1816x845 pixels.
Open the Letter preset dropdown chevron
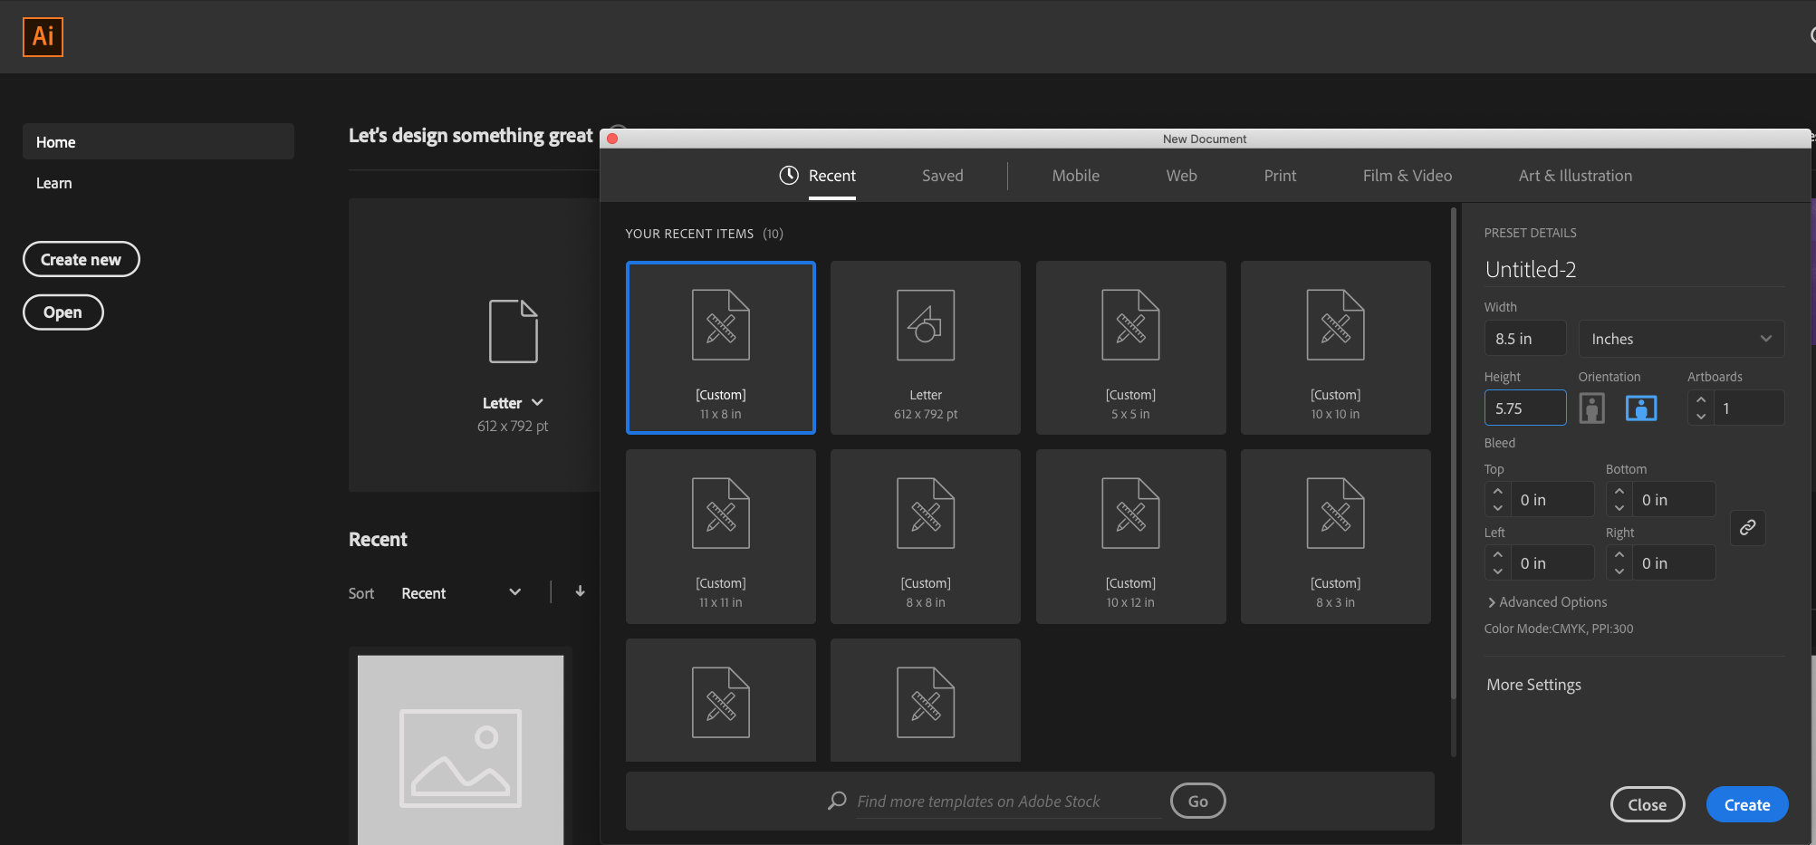click(537, 402)
